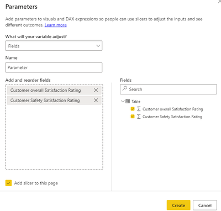The height and width of the screenshot is (211, 221).
Task: Click sigma icon beside Customer Safety Satisfaction Rating
Action: (x=139, y=117)
